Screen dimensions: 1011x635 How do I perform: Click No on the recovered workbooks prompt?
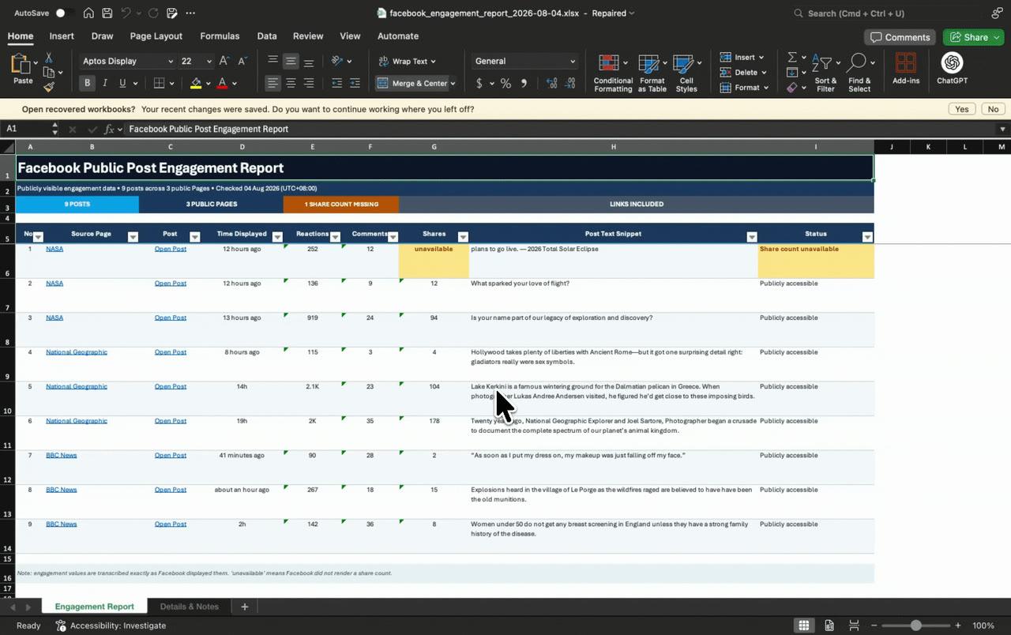pos(993,109)
